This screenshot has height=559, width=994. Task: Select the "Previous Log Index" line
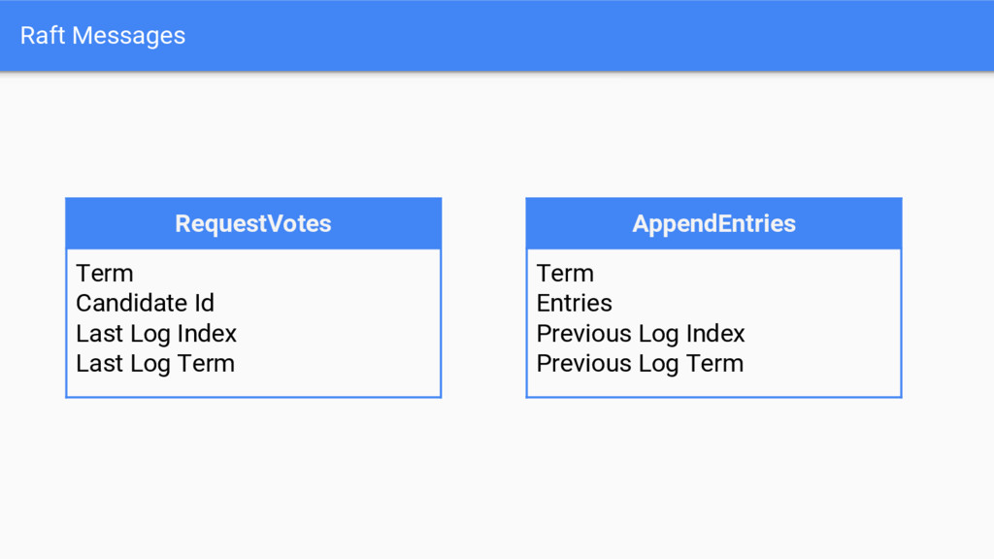(641, 334)
